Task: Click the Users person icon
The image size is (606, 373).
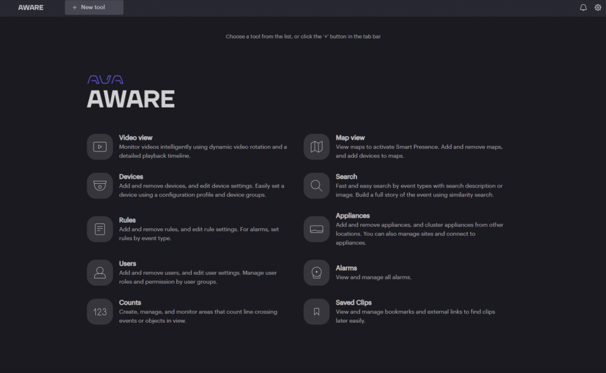Action: [x=99, y=273]
